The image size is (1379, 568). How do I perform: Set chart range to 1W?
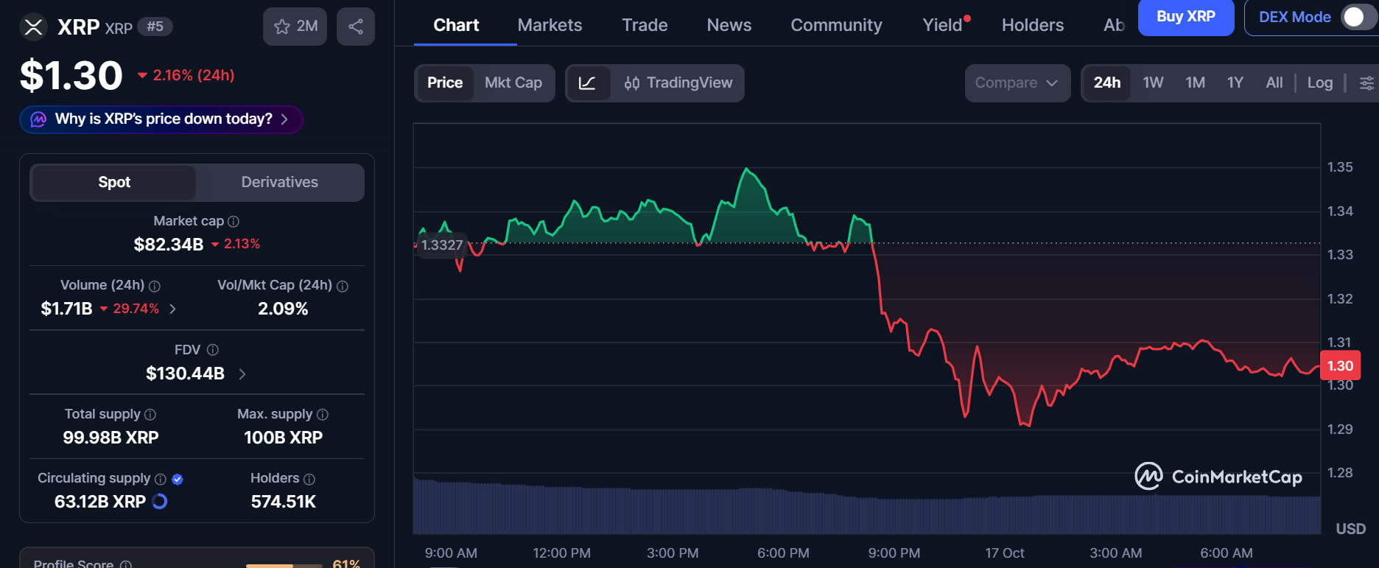click(1153, 83)
